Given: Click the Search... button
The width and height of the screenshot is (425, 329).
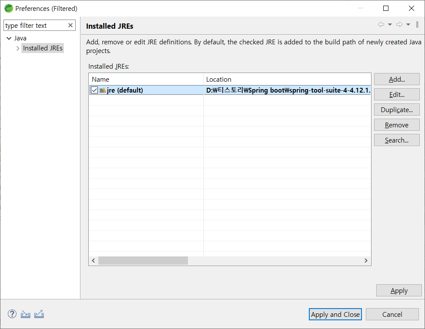Looking at the screenshot, I should click(x=397, y=140).
